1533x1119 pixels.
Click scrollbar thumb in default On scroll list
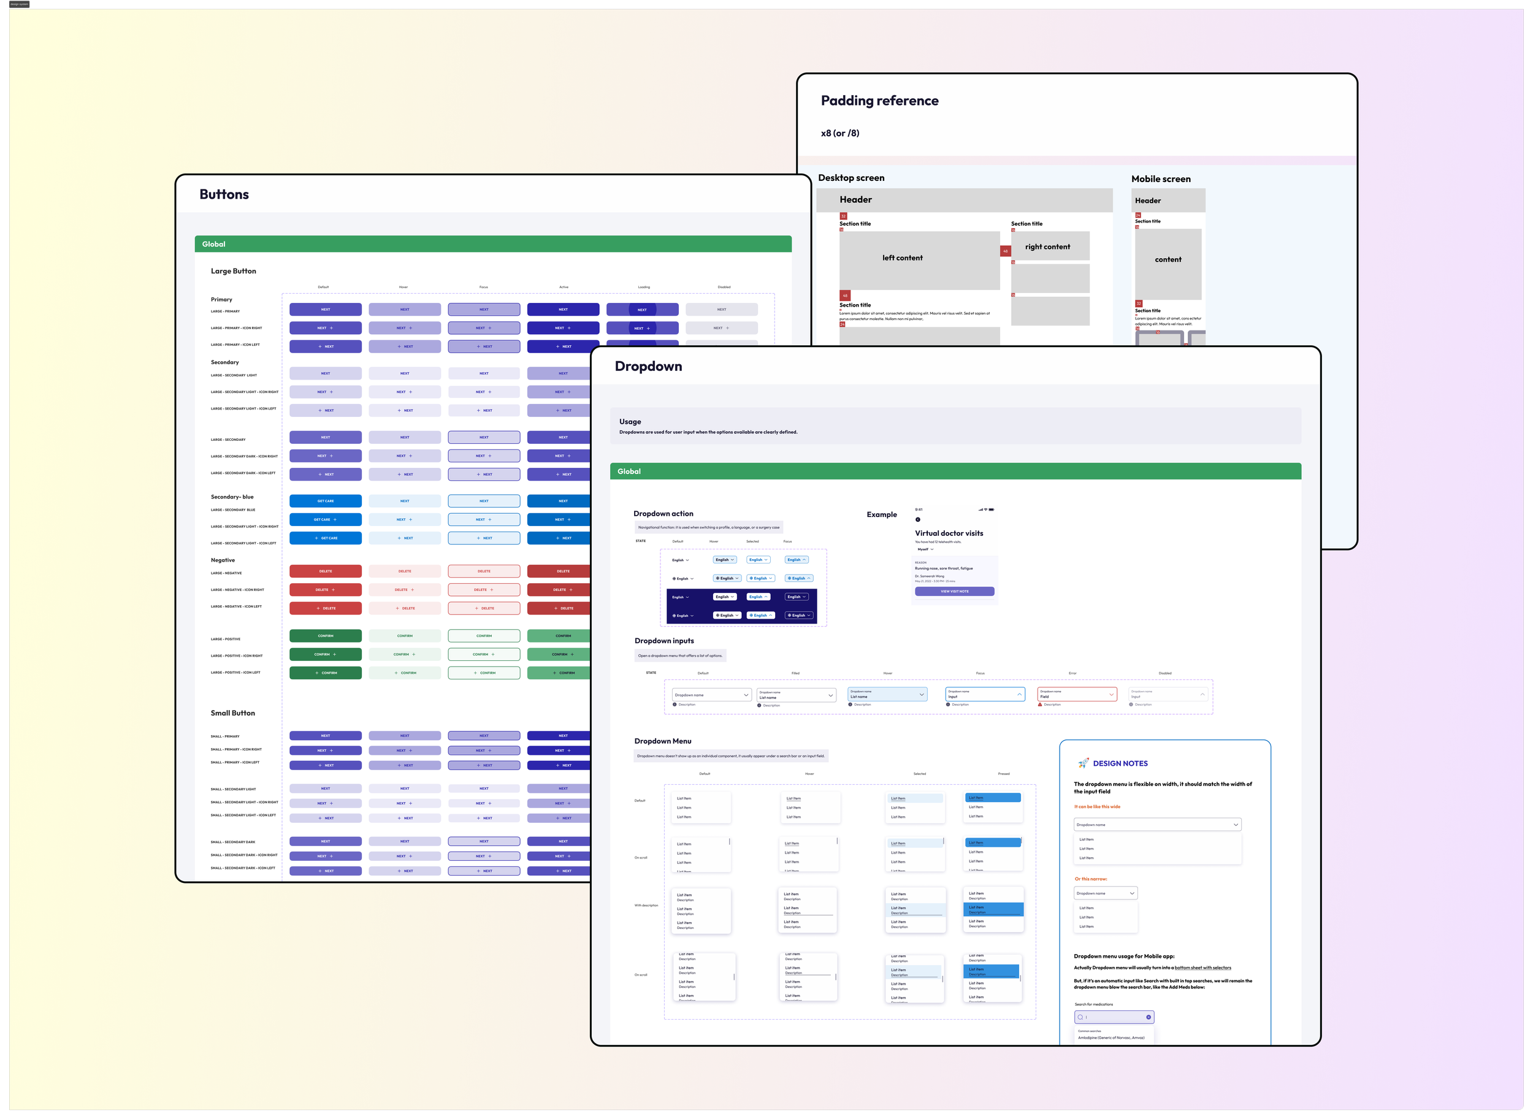(730, 841)
